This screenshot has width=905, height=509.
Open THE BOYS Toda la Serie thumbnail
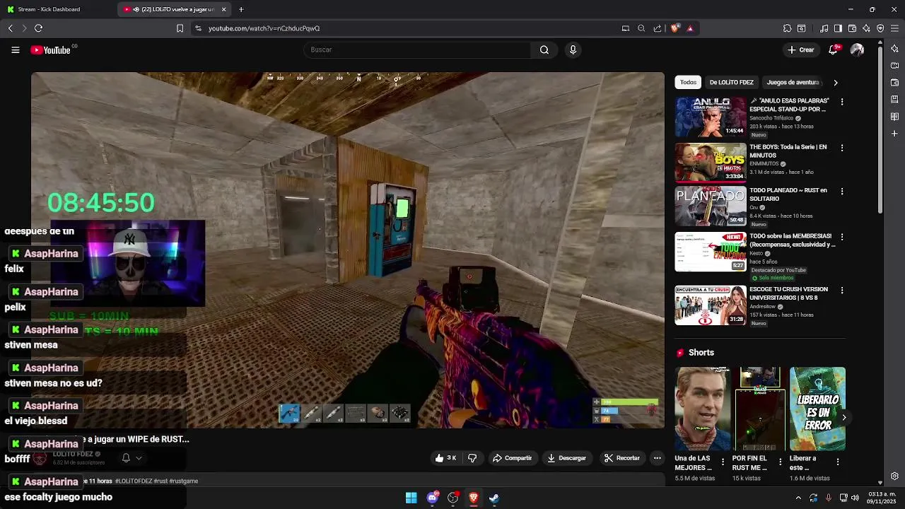pos(710,163)
